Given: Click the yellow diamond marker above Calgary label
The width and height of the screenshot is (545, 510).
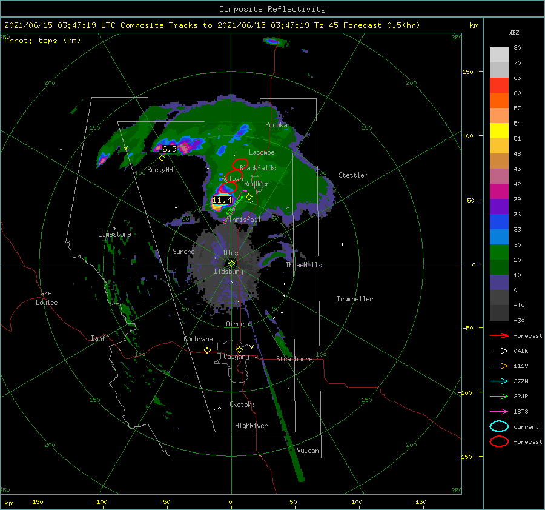Looking at the screenshot, I should pos(239,349).
